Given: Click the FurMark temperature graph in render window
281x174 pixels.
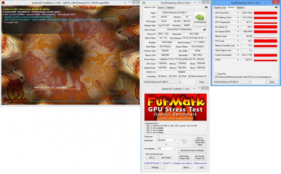Looking at the screenshot, I should coord(84,86).
